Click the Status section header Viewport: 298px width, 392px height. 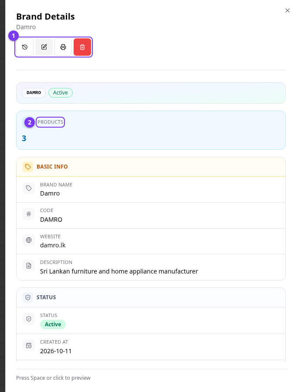tap(151, 297)
